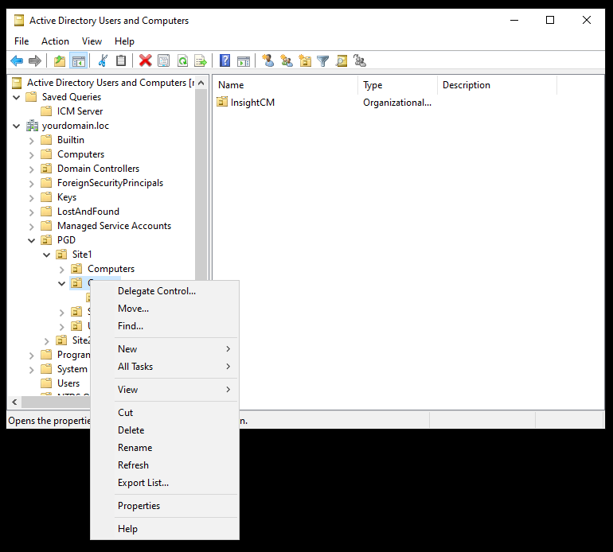
Task: Open the File menu
Action: coord(21,41)
